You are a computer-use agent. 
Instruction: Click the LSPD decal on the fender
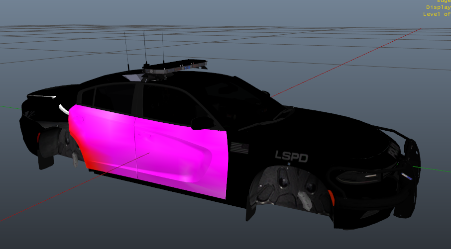(x=291, y=157)
